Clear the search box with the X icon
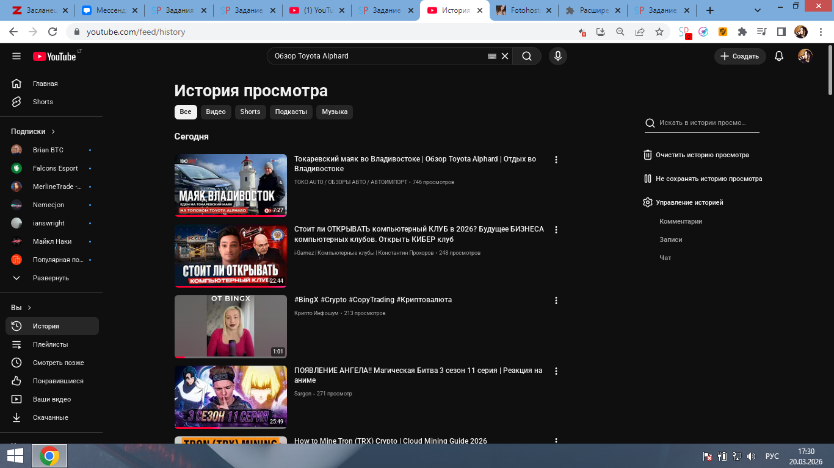The image size is (834, 468). [505, 56]
